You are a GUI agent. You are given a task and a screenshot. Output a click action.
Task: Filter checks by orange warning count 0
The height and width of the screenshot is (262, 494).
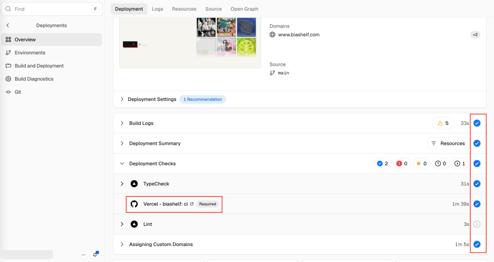pyautogui.click(x=422, y=163)
